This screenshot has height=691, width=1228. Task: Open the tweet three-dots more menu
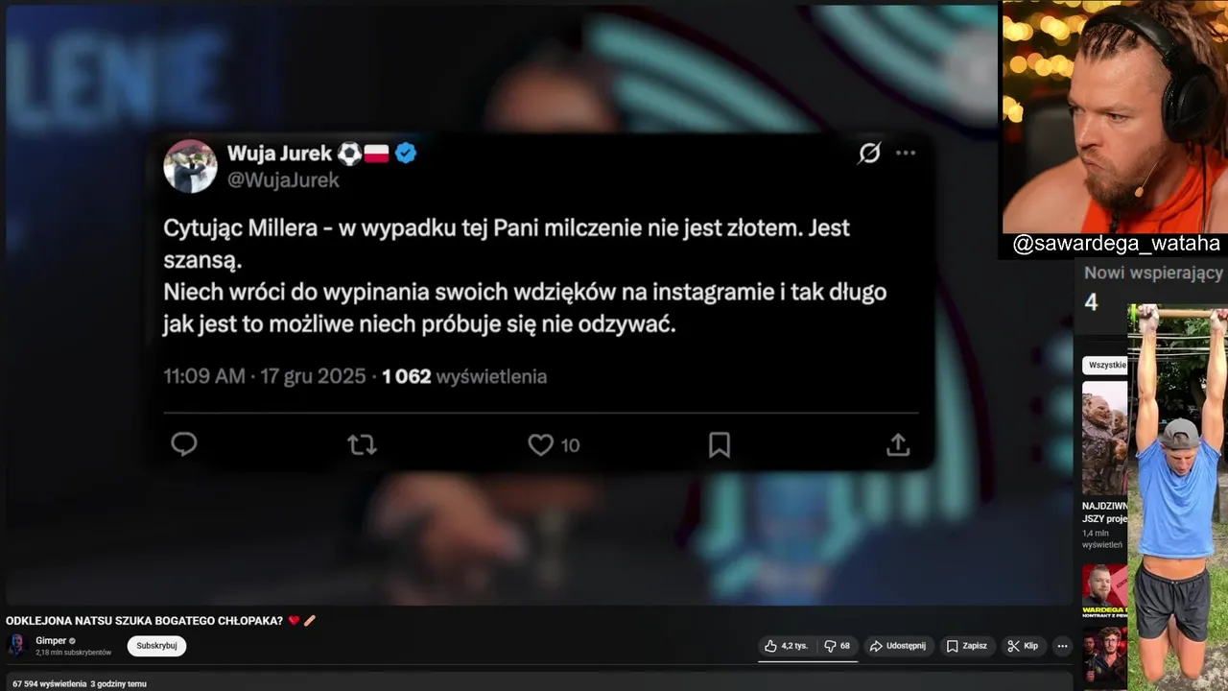click(906, 153)
